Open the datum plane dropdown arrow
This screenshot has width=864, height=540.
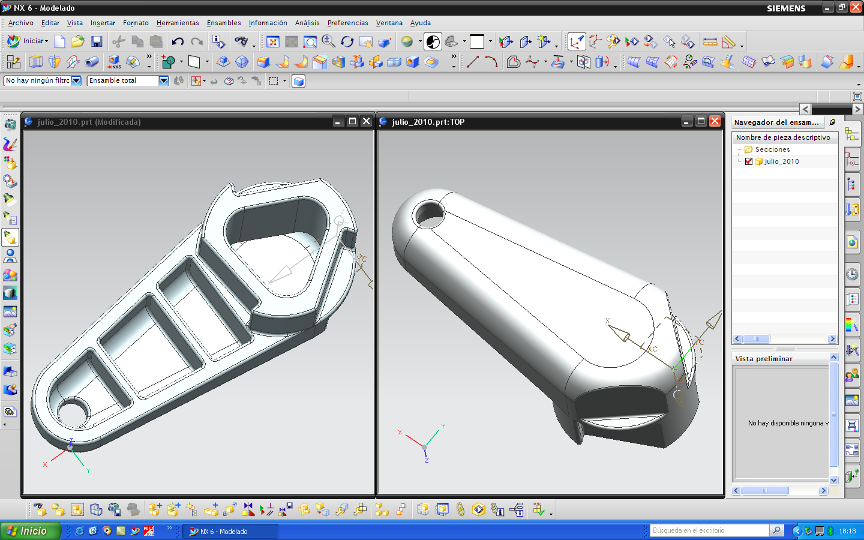[x=207, y=62]
